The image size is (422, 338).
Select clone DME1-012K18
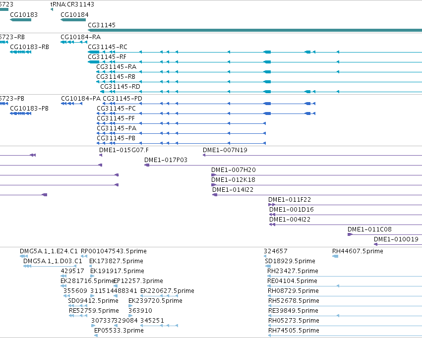[x=233, y=180]
